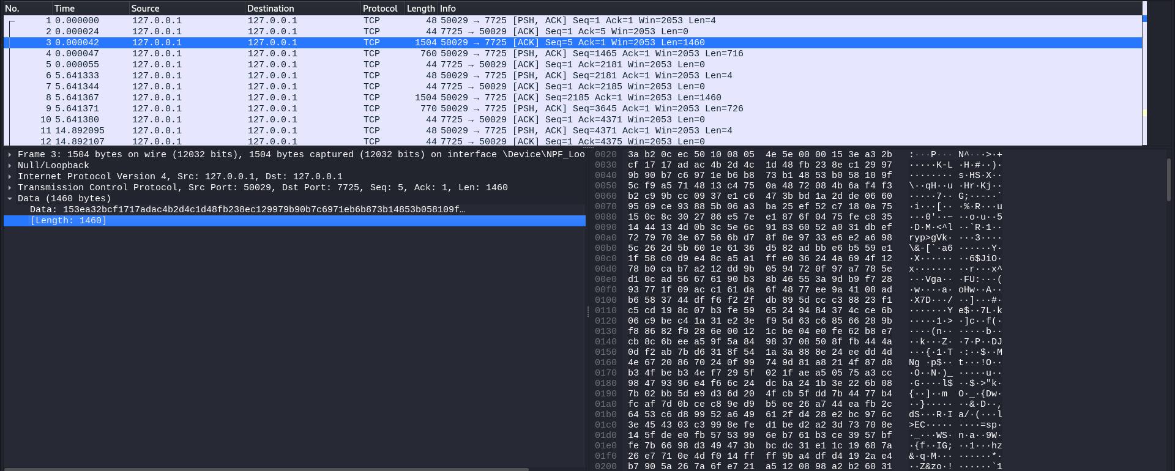Select packet 5 with Ack=2181
The height and width of the screenshot is (471, 1175).
(573, 65)
